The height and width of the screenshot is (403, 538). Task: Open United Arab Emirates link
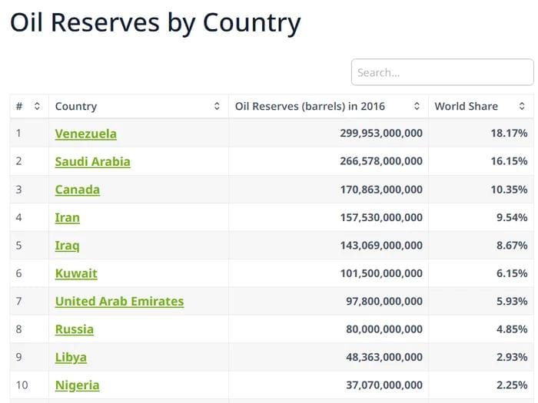pyautogui.click(x=119, y=302)
